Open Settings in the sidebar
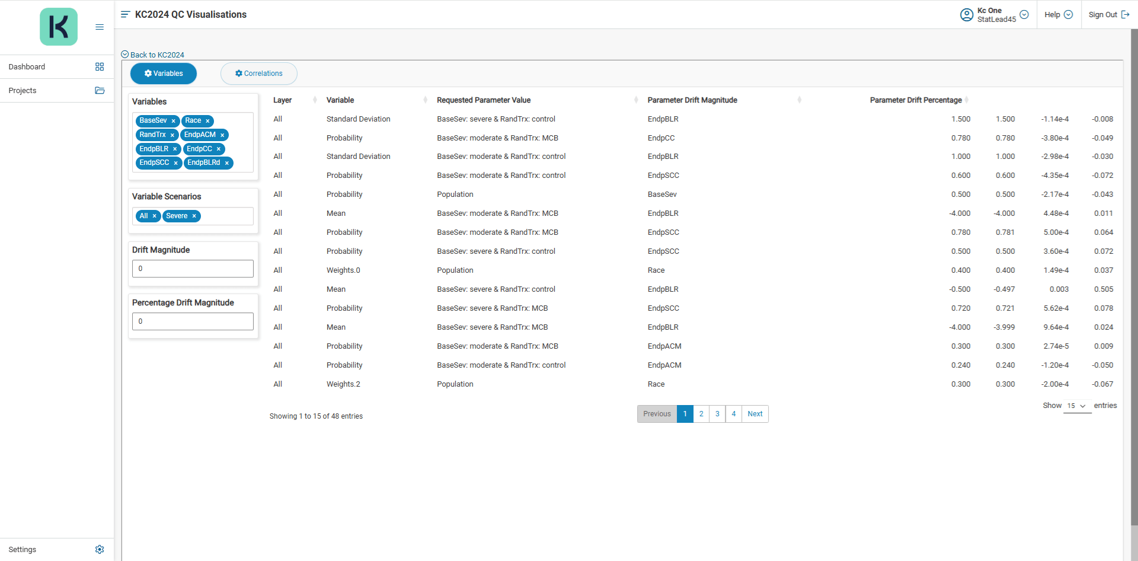Image resolution: width=1138 pixels, height=561 pixels. point(57,550)
